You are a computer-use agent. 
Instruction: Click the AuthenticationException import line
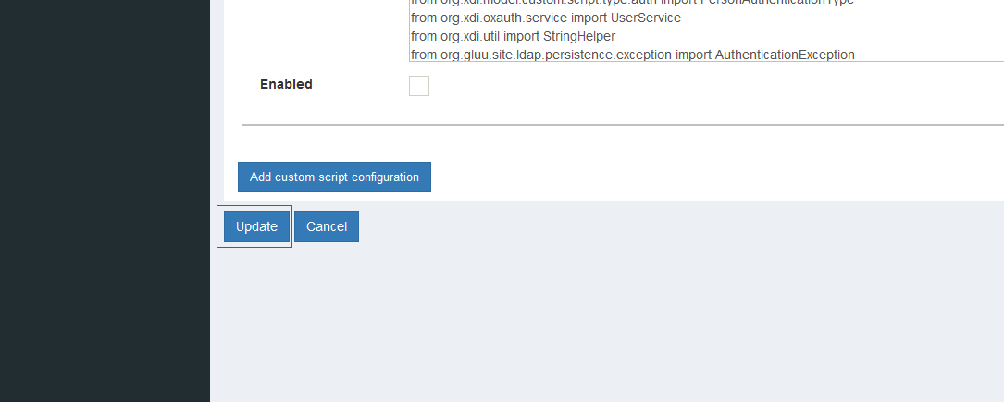pyautogui.click(x=632, y=55)
